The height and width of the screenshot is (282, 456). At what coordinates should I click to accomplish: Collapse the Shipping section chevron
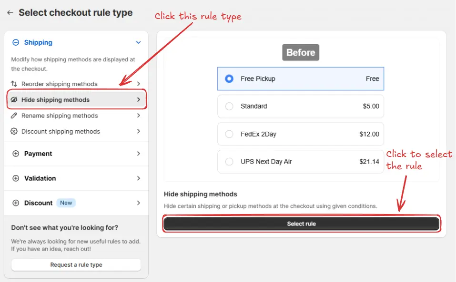(x=138, y=42)
